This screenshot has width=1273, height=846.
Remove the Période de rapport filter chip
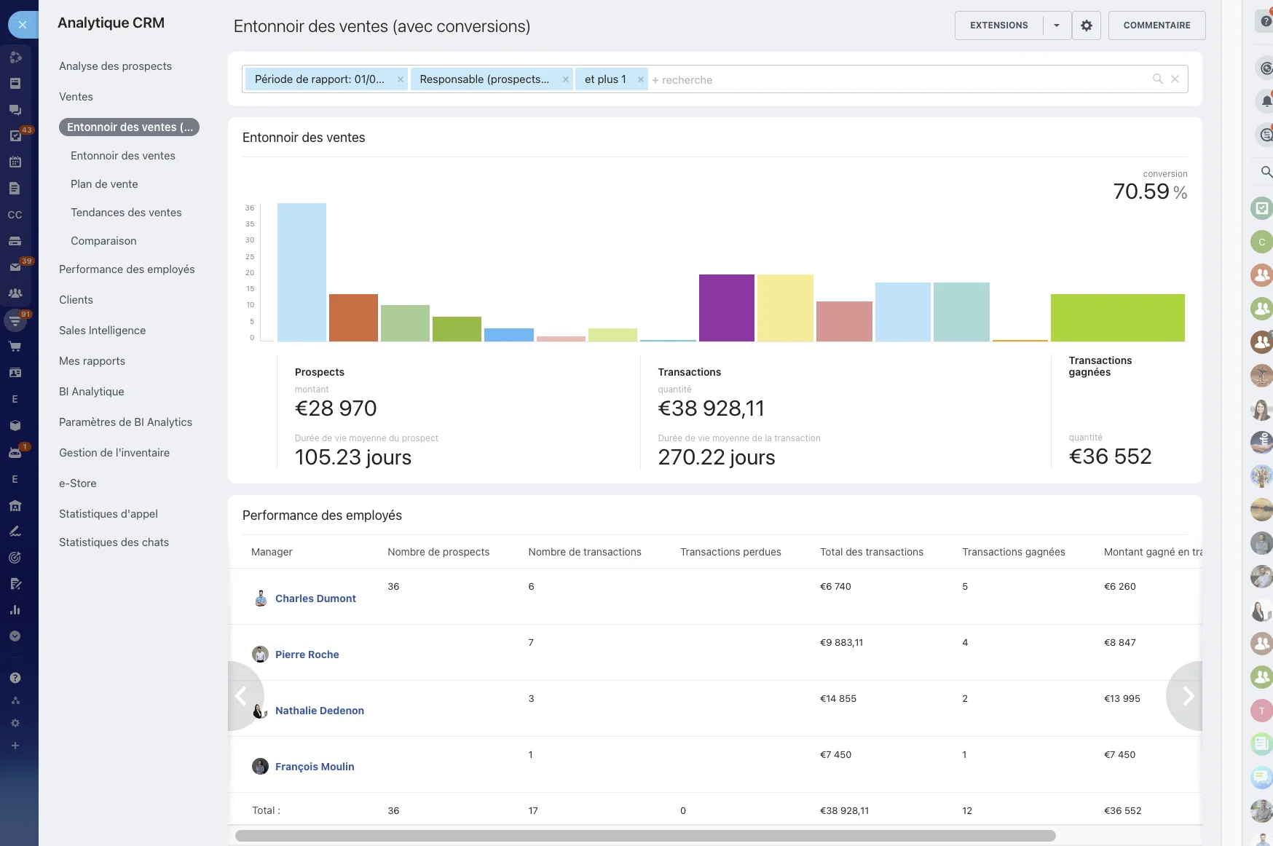(400, 80)
